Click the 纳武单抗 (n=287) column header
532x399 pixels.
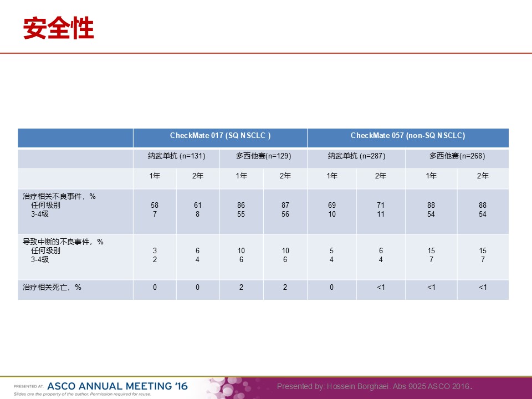tap(356, 156)
